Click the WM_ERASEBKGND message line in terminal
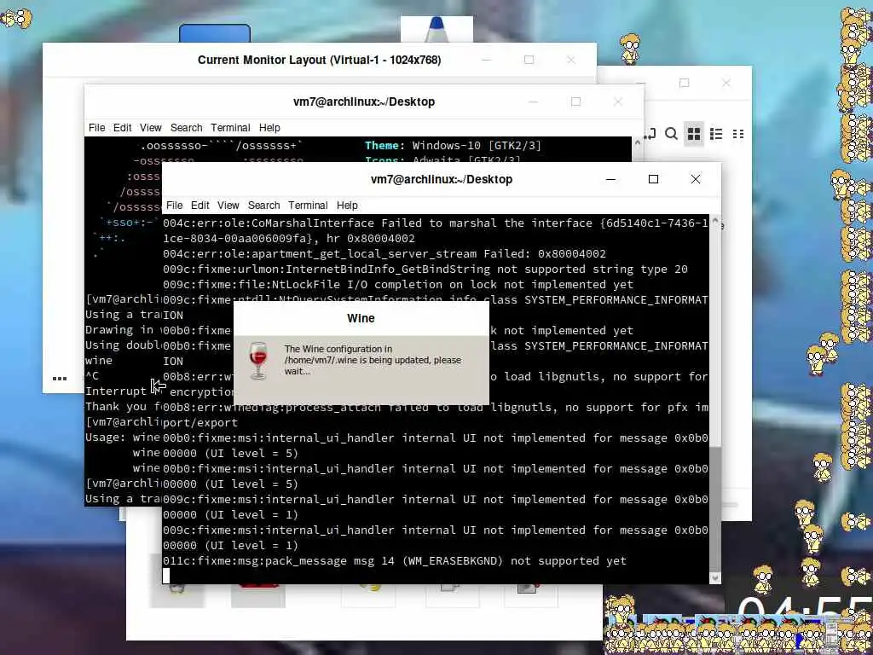The height and width of the screenshot is (655, 873). click(395, 561)
